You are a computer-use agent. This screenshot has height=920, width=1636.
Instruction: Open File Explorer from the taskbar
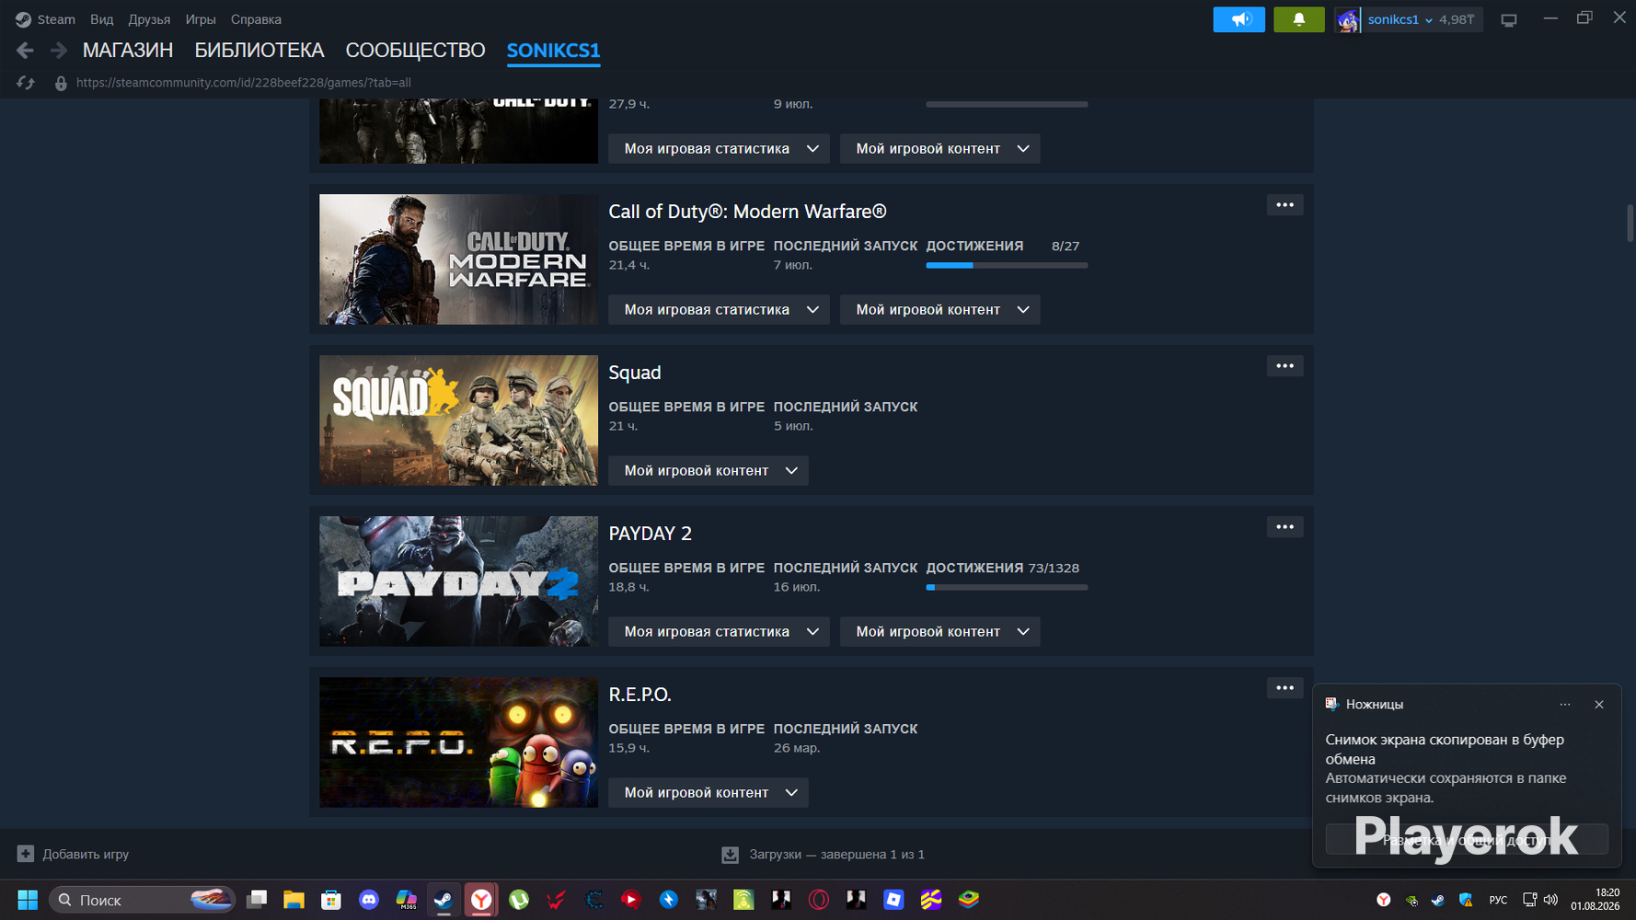tap(294, 900)
